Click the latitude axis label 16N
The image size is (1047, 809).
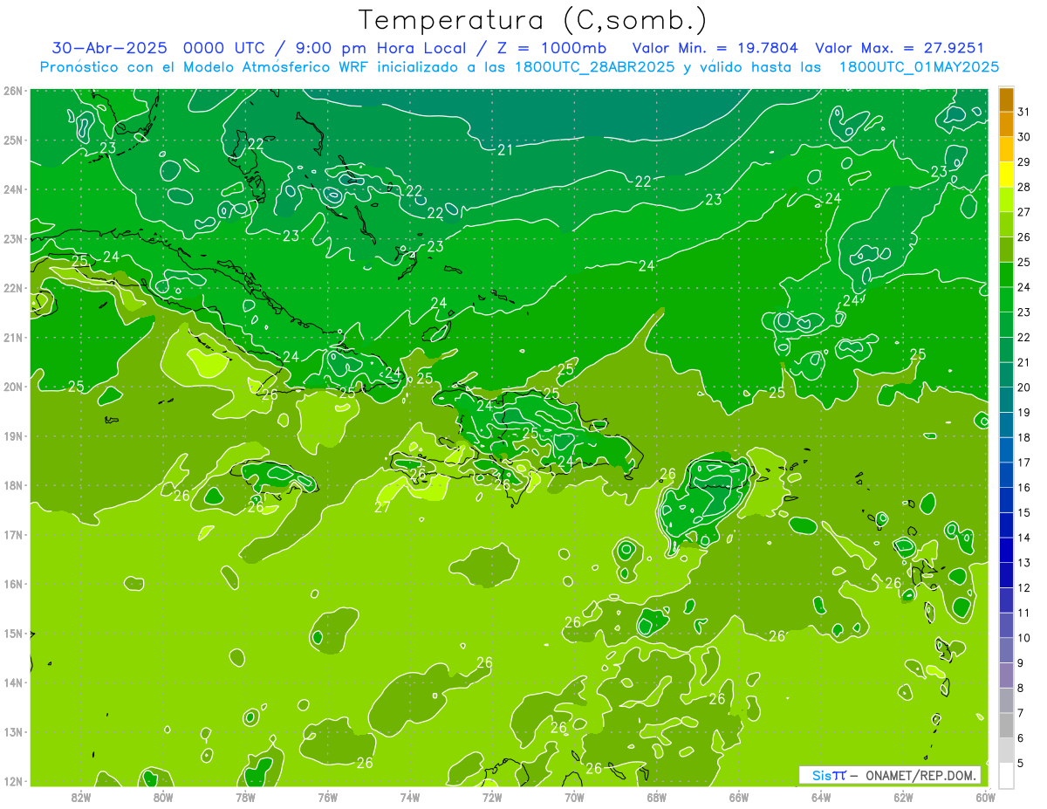12,584
